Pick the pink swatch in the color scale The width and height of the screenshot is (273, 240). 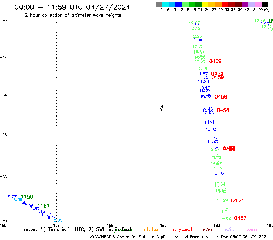[258, 4]
